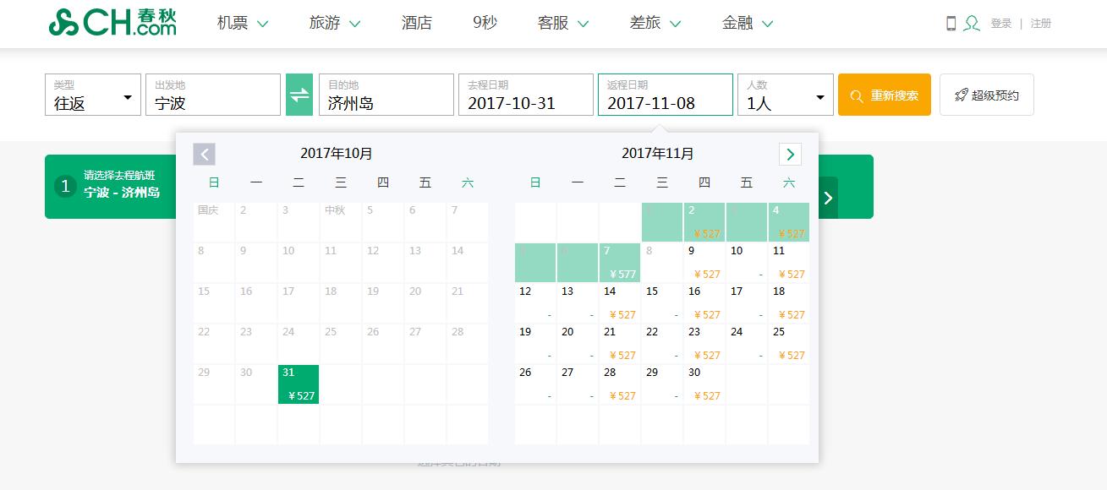Expand the 旅游 navigation menu
Viewport: 1107px width, 490px height.
click(x=335, y=24)
